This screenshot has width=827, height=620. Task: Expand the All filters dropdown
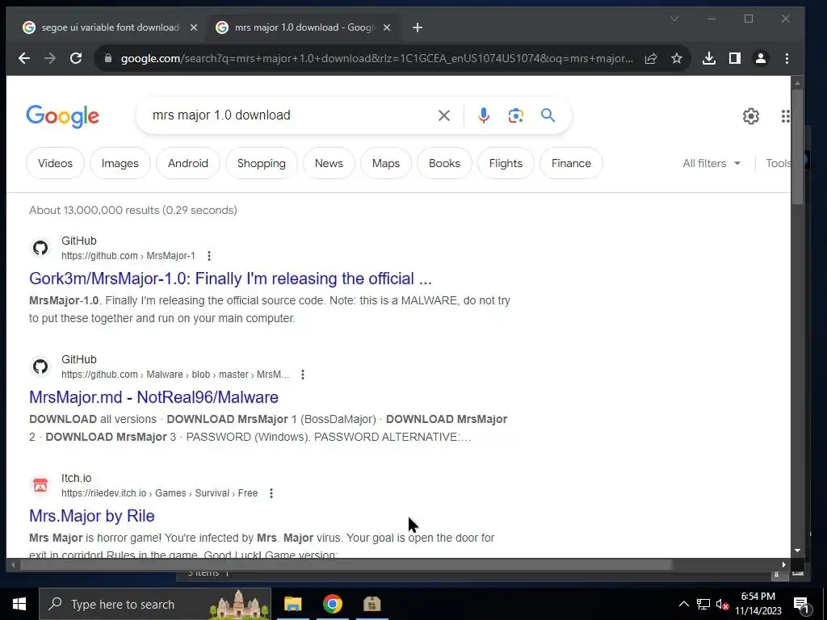(712, 163)
